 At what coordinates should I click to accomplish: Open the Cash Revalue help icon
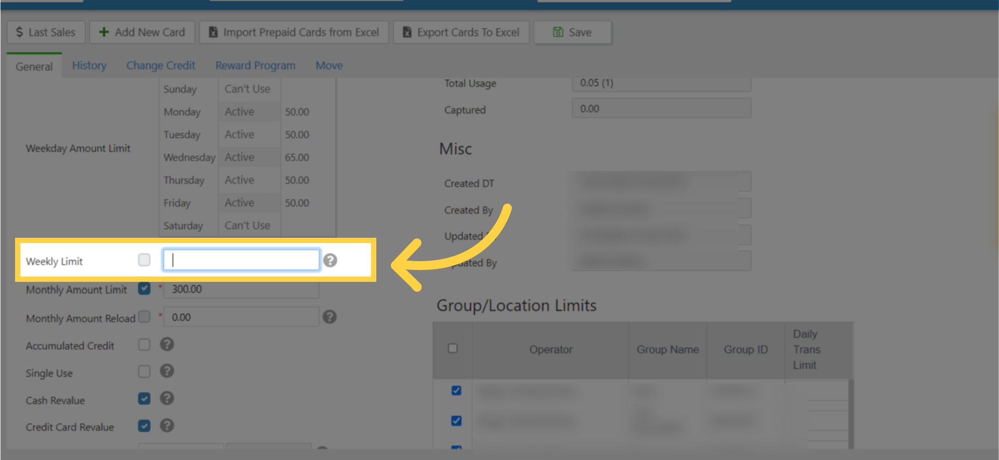pos(167,398)
